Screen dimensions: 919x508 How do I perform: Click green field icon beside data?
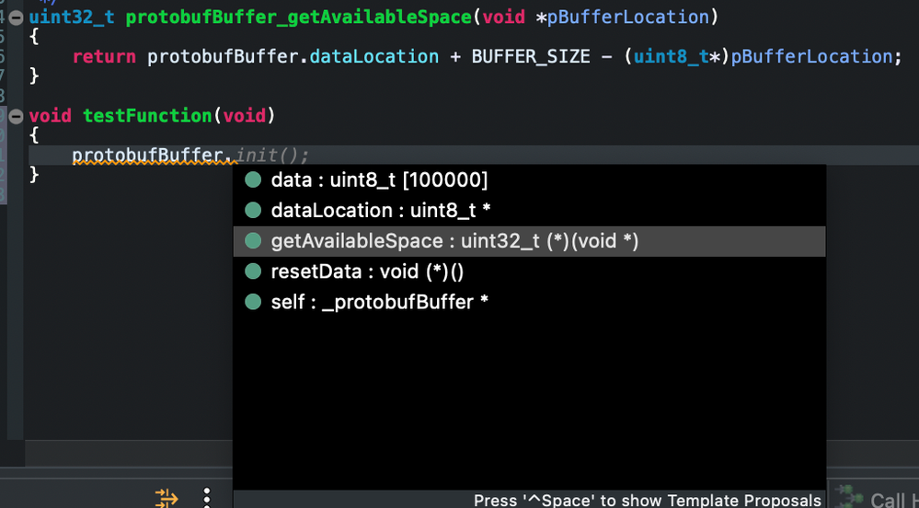click(x=253, y=180)
